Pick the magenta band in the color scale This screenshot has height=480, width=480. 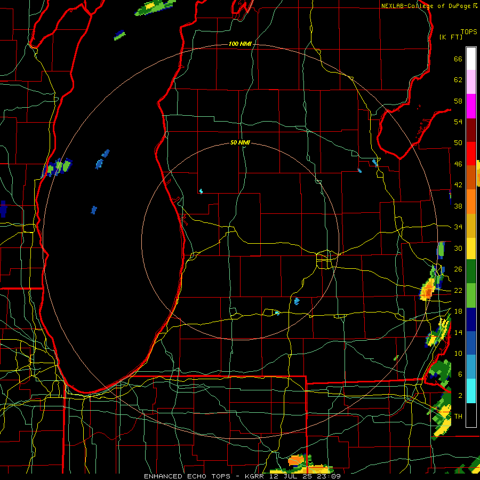(x=471, y=106)
